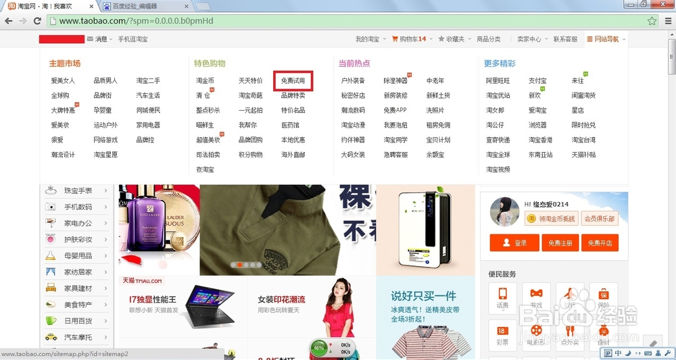The height and width of the screenshot is (360, 676).
Task: Open the 话费 phone recharge service icon
Action: tap(502, 298)
